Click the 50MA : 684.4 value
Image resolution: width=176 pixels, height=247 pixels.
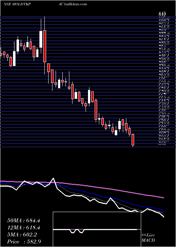(x=24, y=221)
